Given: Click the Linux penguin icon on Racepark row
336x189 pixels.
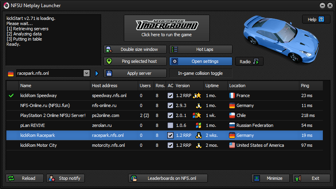Looking at the screenshot, I should coord(199,135).
